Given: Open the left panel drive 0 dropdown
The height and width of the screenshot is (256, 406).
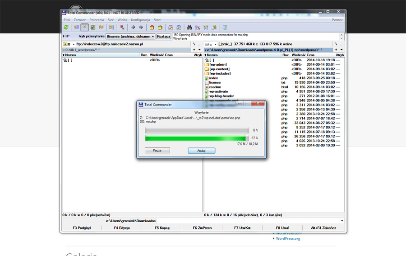Looking at the screenshot, I should (x=69, y=44).
